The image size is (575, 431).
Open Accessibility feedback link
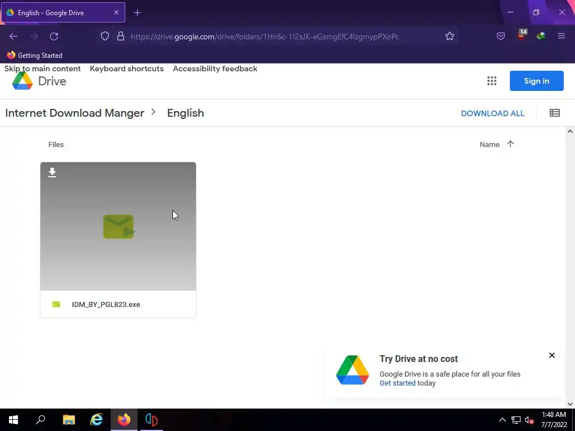point(215,68)
